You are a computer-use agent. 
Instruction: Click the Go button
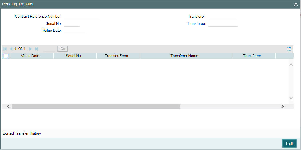click(x=63, y=49)
